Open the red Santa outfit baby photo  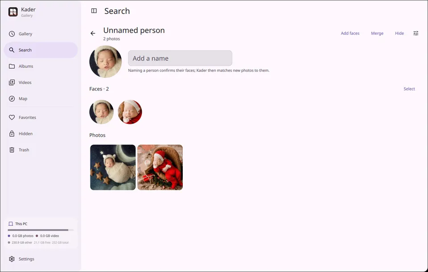tap(160, 167)
